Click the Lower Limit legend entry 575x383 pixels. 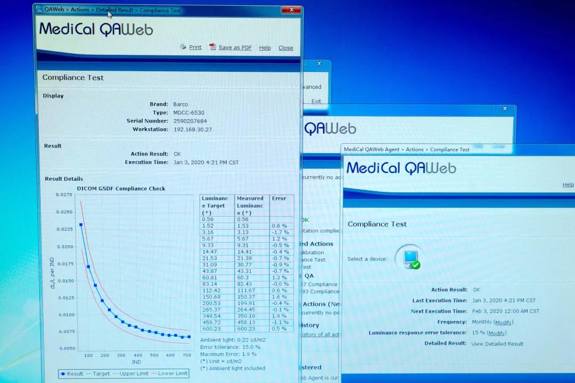171,373
